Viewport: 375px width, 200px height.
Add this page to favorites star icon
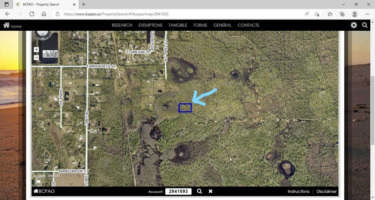tap(317, 14)
